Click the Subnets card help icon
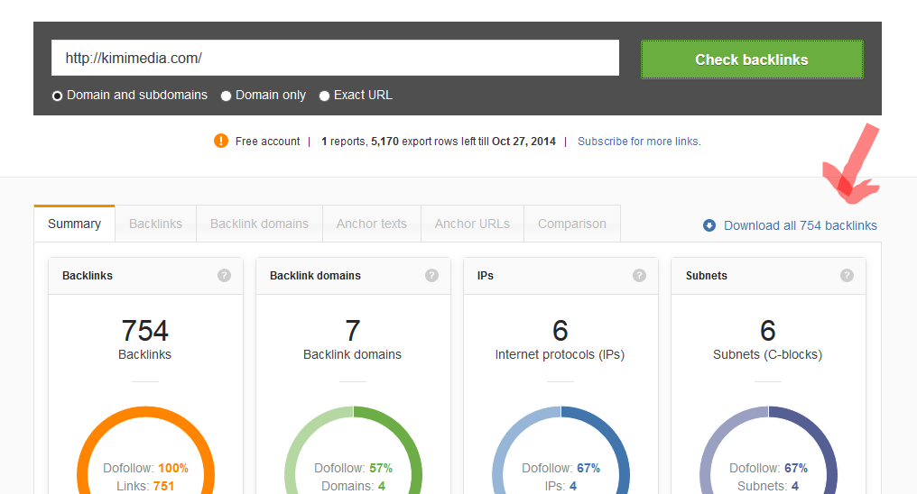Viewport: 917px width, 494px height. click(847, 276)
